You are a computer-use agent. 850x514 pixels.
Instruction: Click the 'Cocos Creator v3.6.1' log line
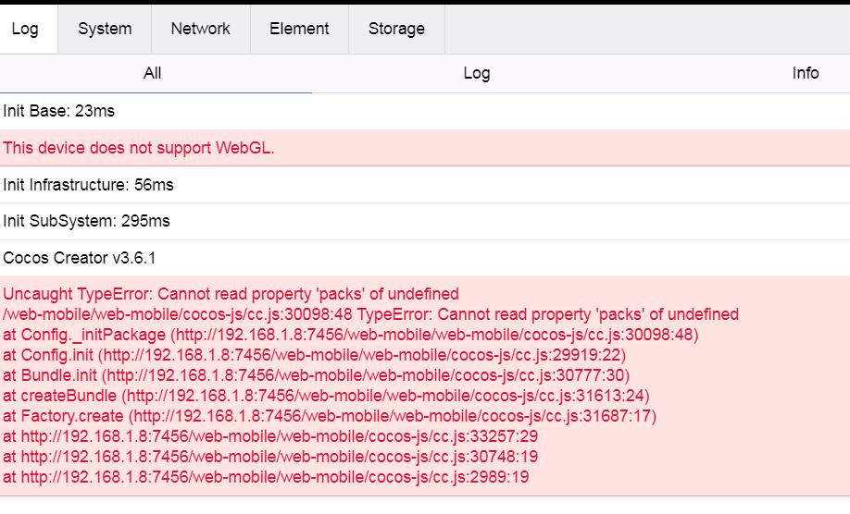(80, 258)
